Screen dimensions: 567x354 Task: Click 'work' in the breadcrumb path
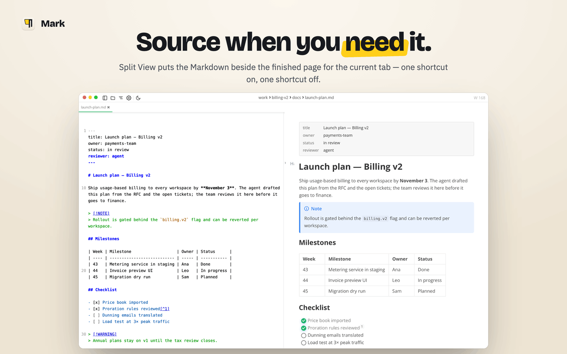[263, 98]
